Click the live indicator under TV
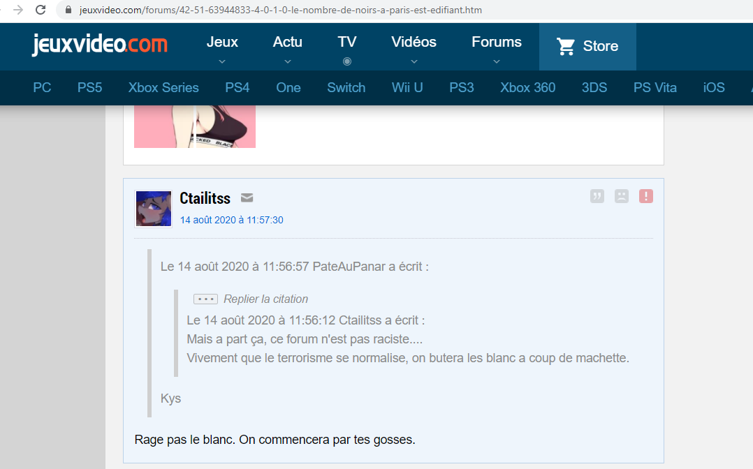The height and width of the screenshot is (469, 753). tap(346, 61)
